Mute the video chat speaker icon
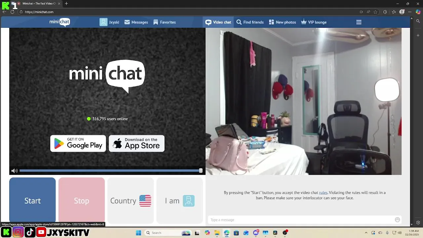 tap(14, 171)
